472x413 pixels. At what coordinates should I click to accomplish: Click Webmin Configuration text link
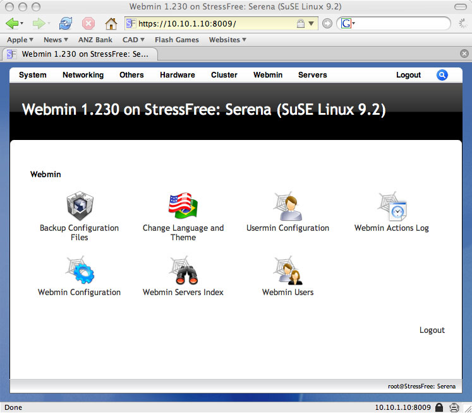tap(79, 293)
